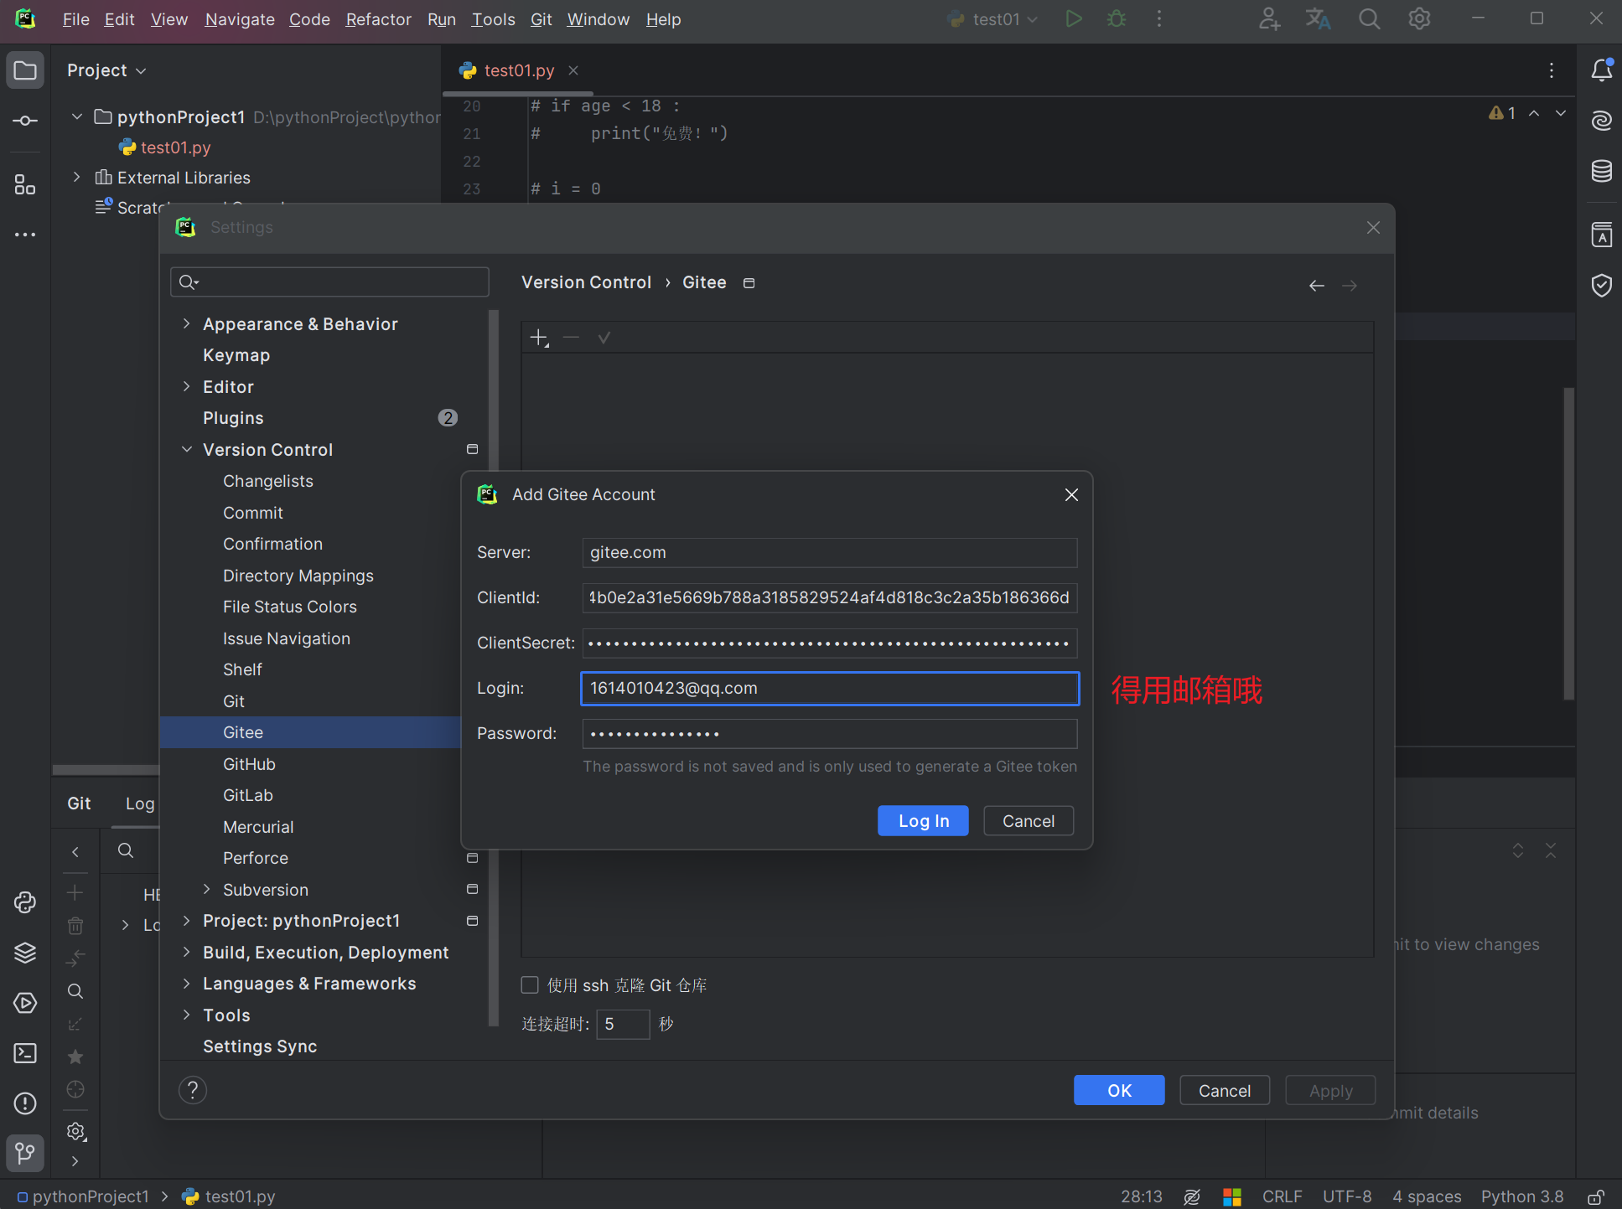Click the translation icon in title bar
Screen dimensions: 1622x1209
point(1319,18)
